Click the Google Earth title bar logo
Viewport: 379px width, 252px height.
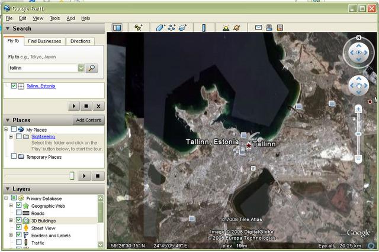coord(7,9)
